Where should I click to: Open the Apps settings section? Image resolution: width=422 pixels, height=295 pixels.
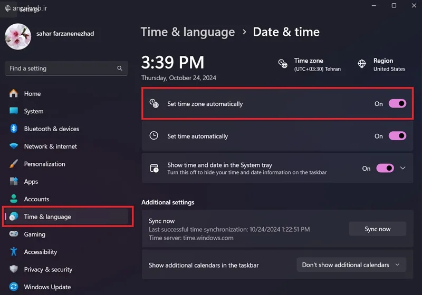pos(31,182)
